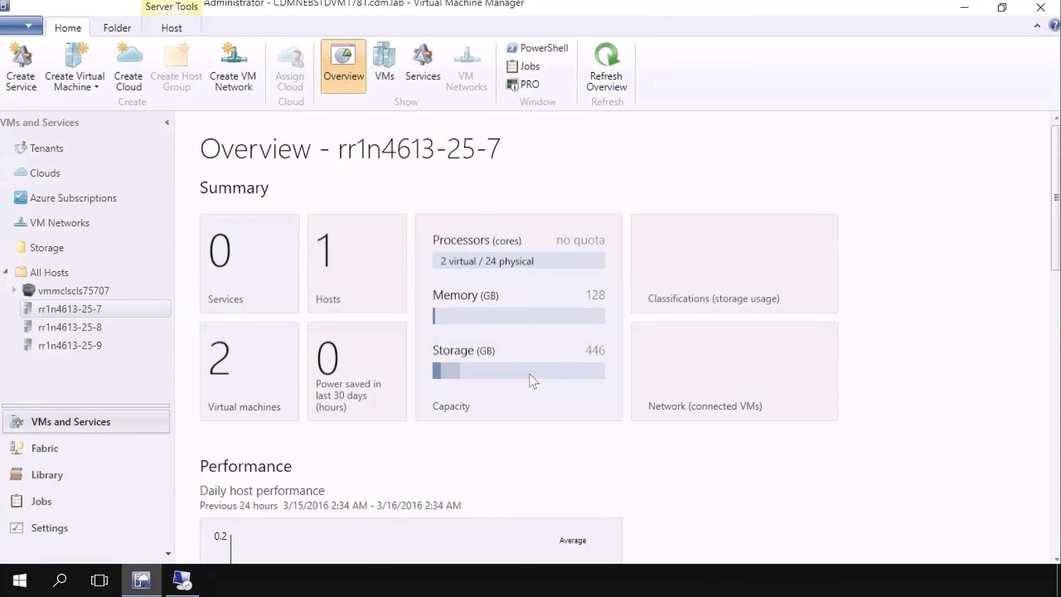Open Task View on the taskbar
1061x597 pixels.
99,580
